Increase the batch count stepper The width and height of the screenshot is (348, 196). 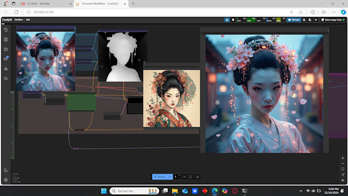tap(179, 175)
